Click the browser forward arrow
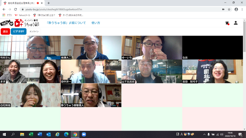This screenshot has width=246, height=138. [10, 9]
